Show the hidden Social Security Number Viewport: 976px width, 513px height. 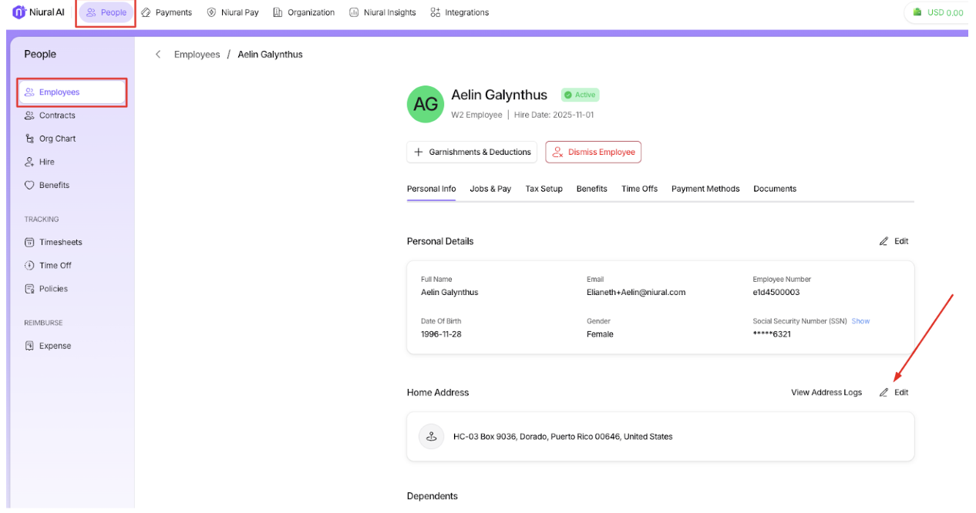pos(860,321)
